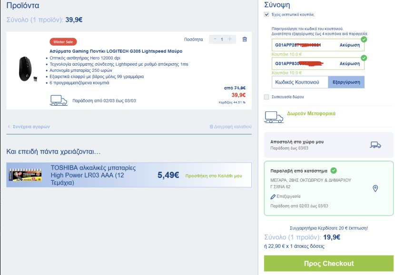Click the Παράδοση από 02/03 έως 03/03 product text

104,101
